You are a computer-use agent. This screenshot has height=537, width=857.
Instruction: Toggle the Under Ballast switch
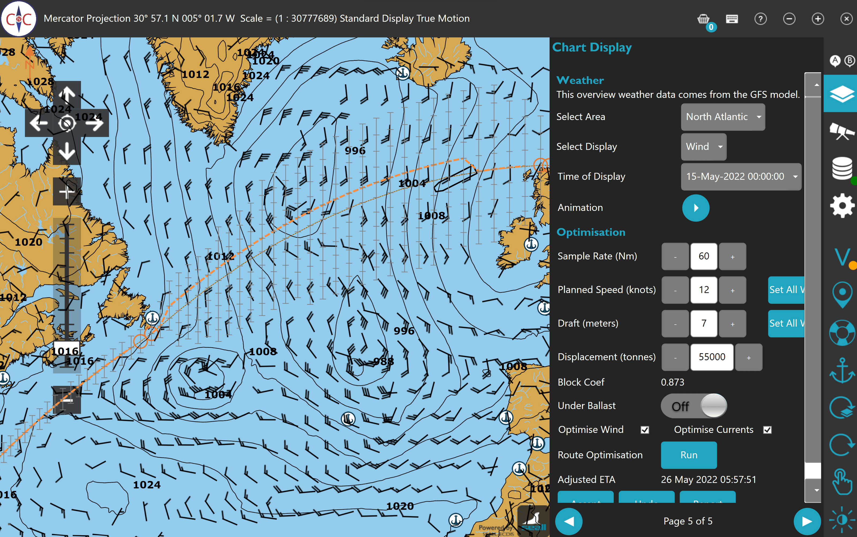point(693,406)
